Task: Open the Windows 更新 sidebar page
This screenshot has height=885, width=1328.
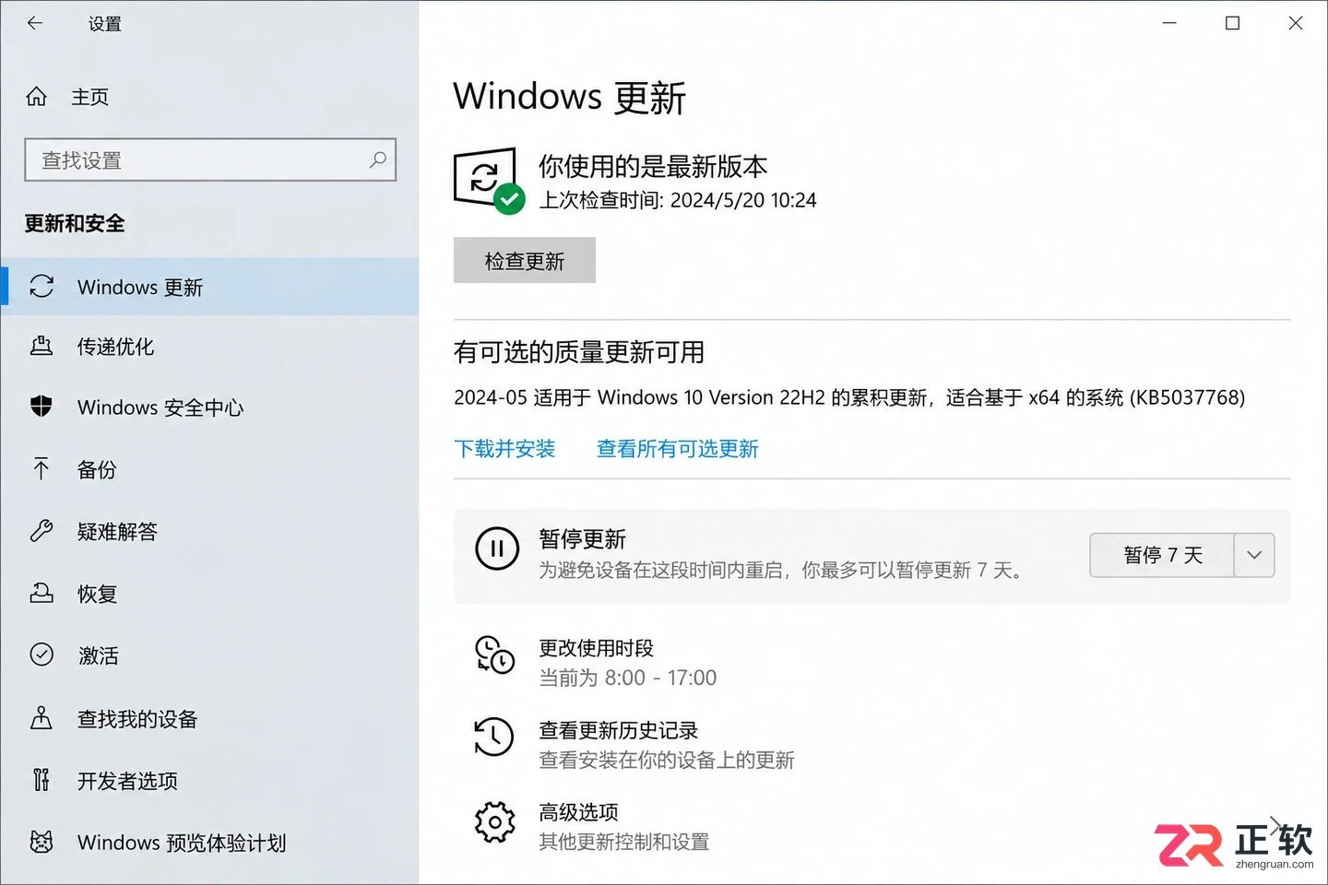Action: [210, 287]
